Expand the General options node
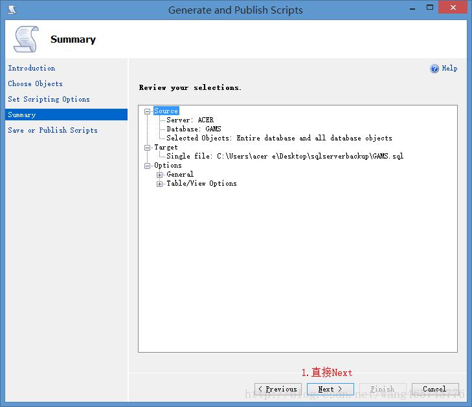 160,175
